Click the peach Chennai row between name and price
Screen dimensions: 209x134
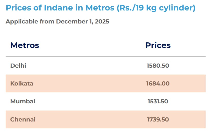pos(89,119)
